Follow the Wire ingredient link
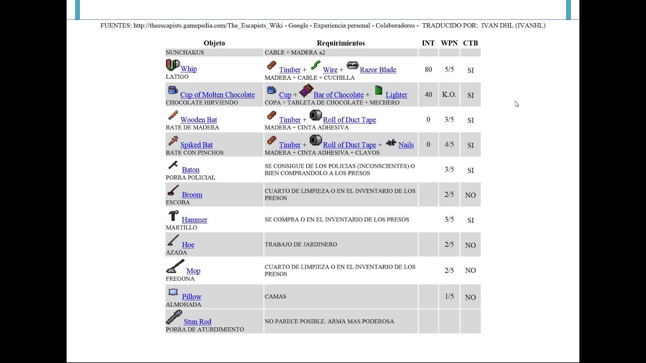646x363 pixels. click(x=330, y=70)
